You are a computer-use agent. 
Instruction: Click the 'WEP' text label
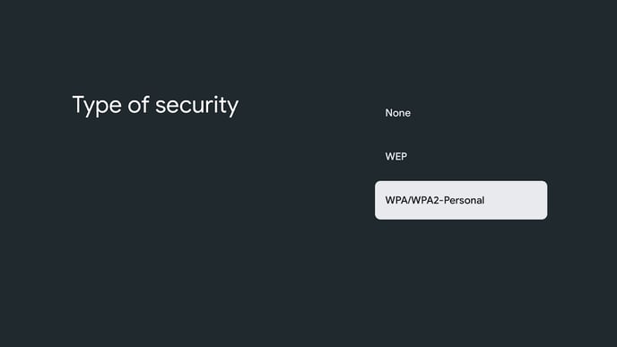pos(396,157)
